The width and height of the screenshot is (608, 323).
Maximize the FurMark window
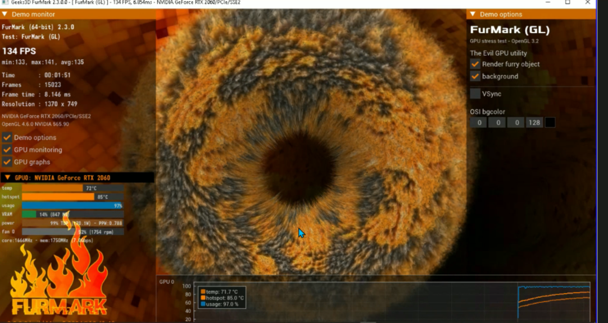(x=568, y=2)
